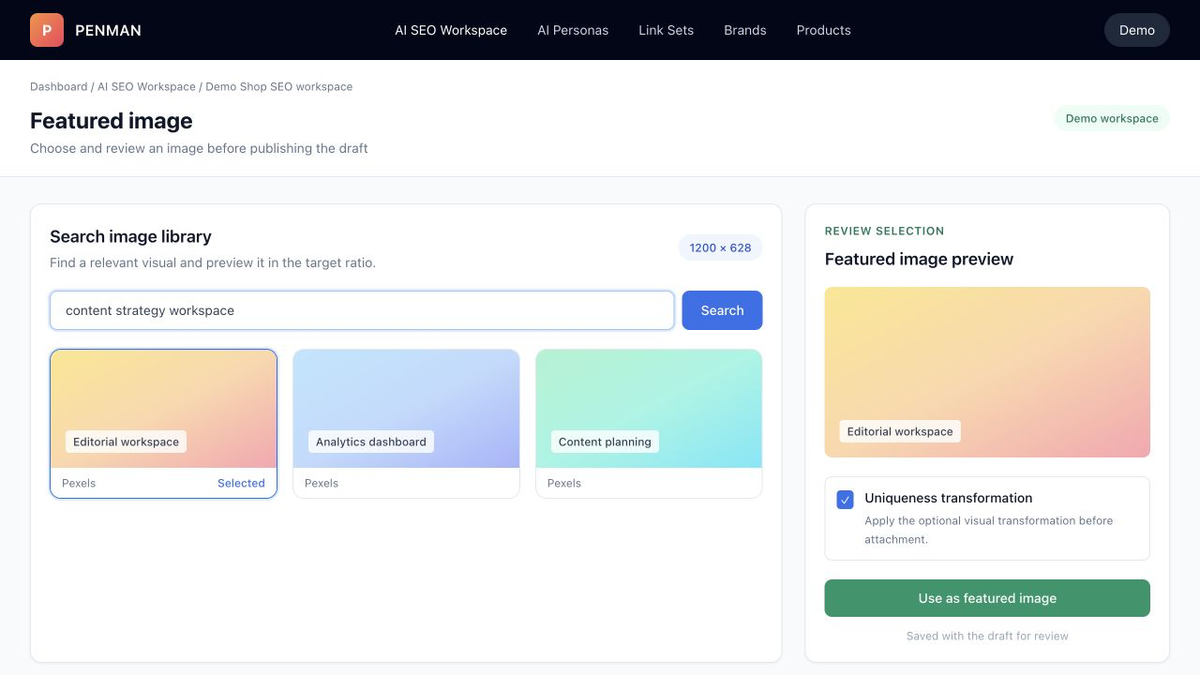Open Demo Shop SEO workspace breadcrumb
The image size is (1200, 675).
[279, 86]
